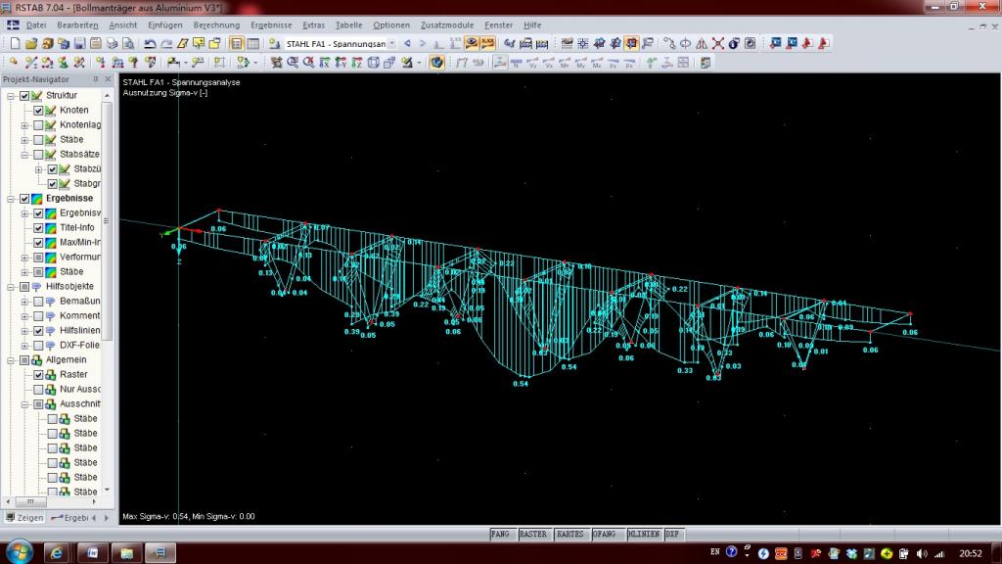Toggle the Knoten checkbox in navigator
1002x564 pixels.
39,111
